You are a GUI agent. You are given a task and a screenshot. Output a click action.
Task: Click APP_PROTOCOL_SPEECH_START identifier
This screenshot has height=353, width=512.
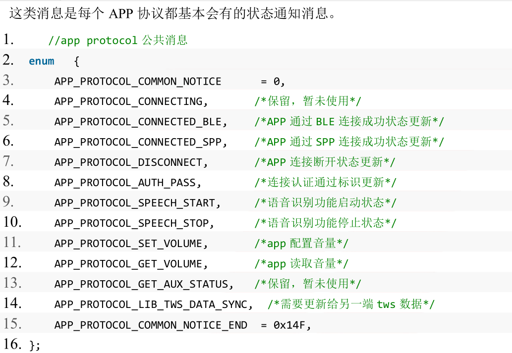coord(135,203)
